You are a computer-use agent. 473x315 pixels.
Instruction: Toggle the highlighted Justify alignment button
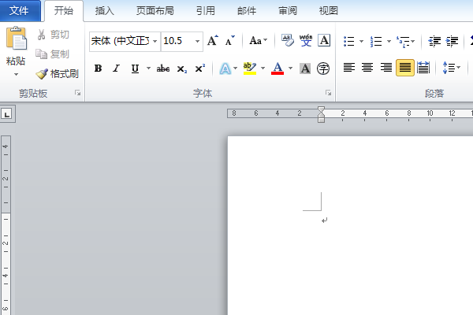coord(405,68)
